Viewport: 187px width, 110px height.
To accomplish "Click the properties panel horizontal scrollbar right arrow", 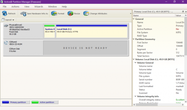I will point(183,105).
